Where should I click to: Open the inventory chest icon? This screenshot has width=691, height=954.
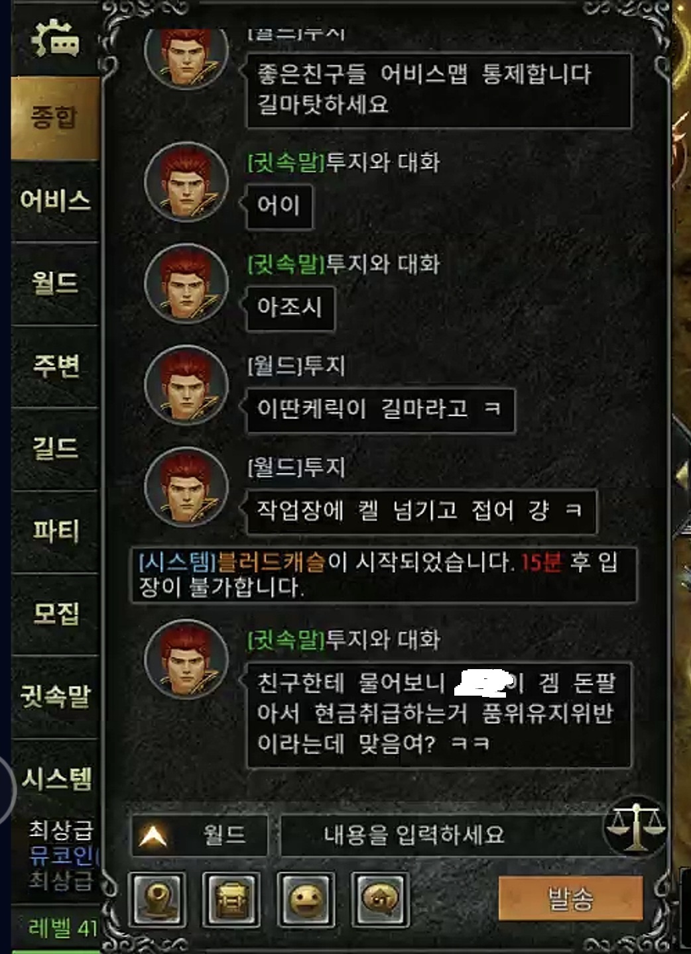click(x=231, y=899)
